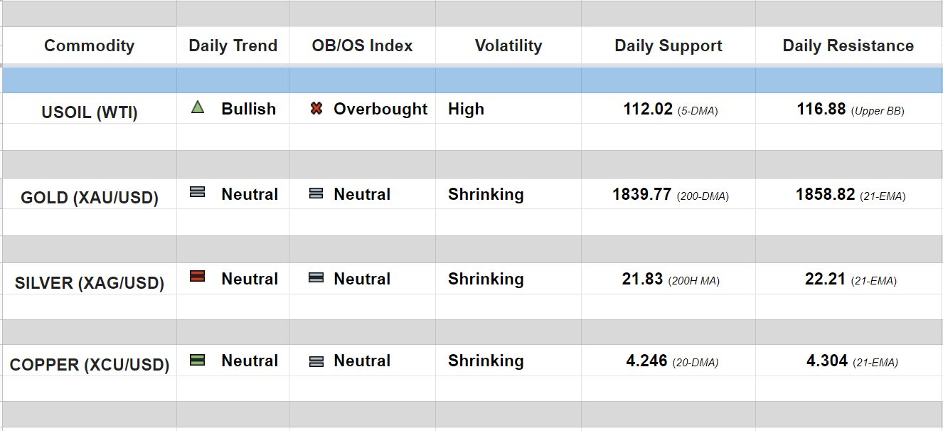Click the gray neutral trend icon for Gold
The image size is (943, 431).
point(198,192)
